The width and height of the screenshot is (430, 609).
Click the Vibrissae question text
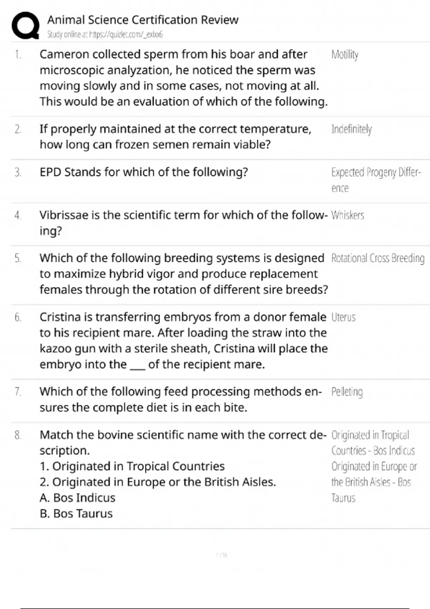[x=183, y=222]
